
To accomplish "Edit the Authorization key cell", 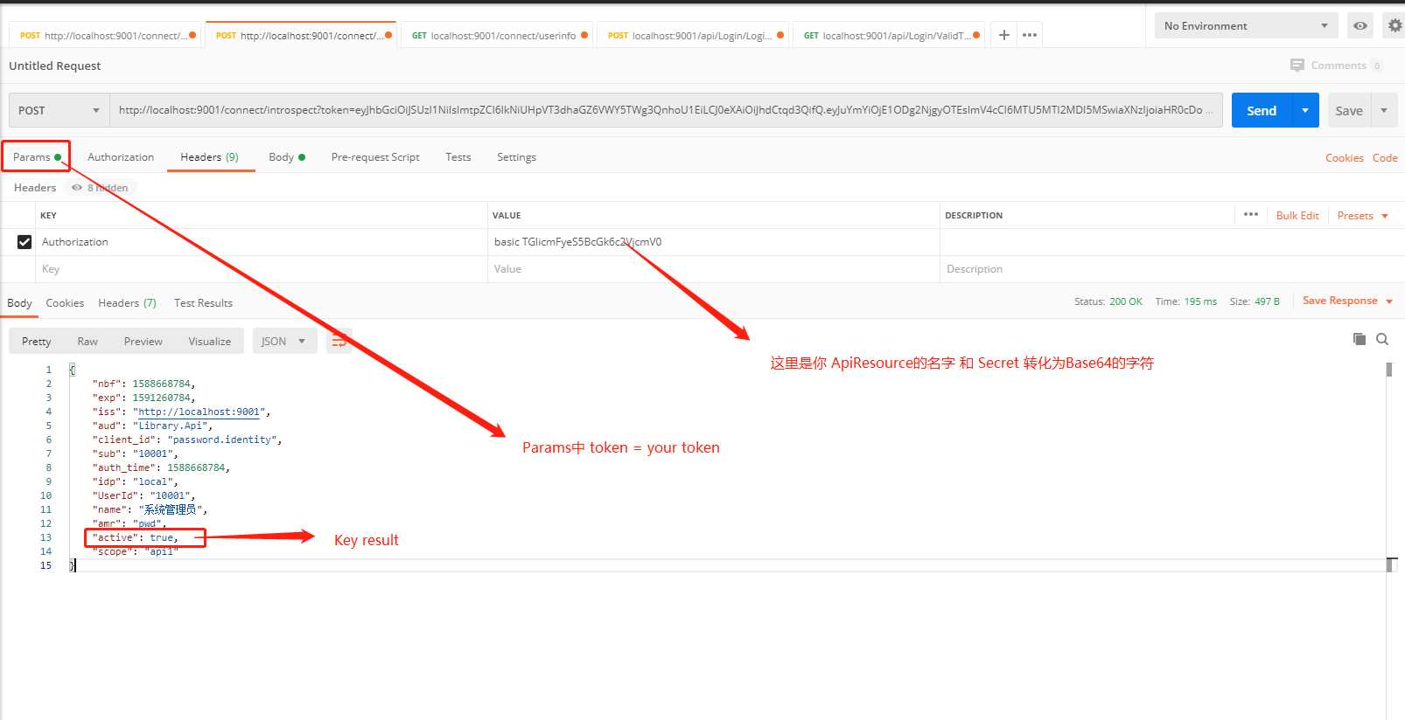I will tap(262, 242).
